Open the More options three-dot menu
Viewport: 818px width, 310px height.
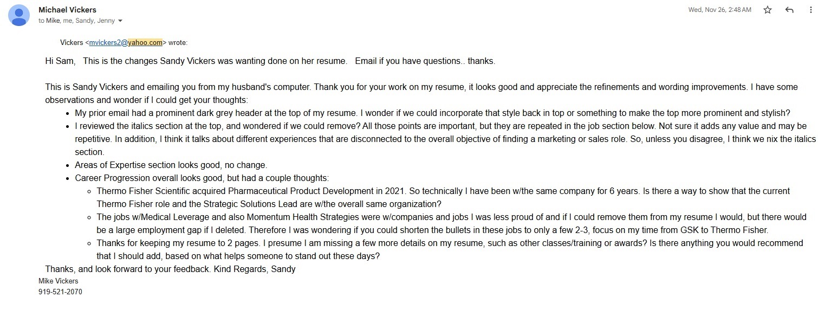click(x=809, y=10)
